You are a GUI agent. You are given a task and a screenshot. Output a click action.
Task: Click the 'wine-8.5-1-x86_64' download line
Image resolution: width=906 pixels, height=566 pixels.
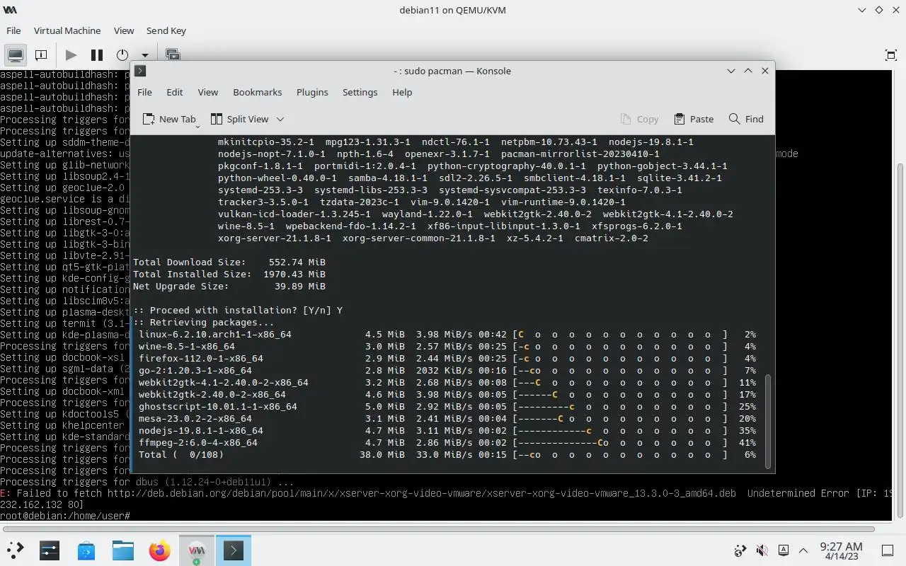coord(447,346)
